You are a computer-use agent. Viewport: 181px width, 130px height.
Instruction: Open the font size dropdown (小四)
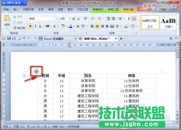click(70, 19)
